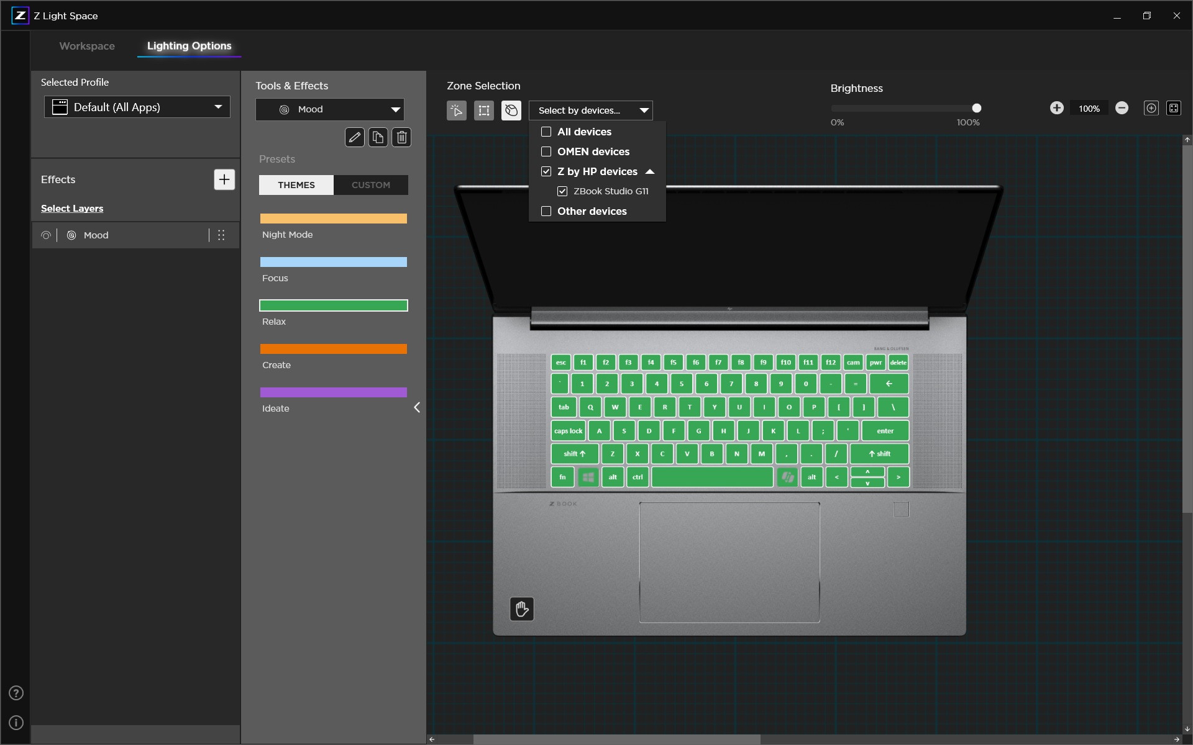Screen dimensions: 1193x745
Task: Enable the OMEN devices checkbox
Action: [546, 151]
